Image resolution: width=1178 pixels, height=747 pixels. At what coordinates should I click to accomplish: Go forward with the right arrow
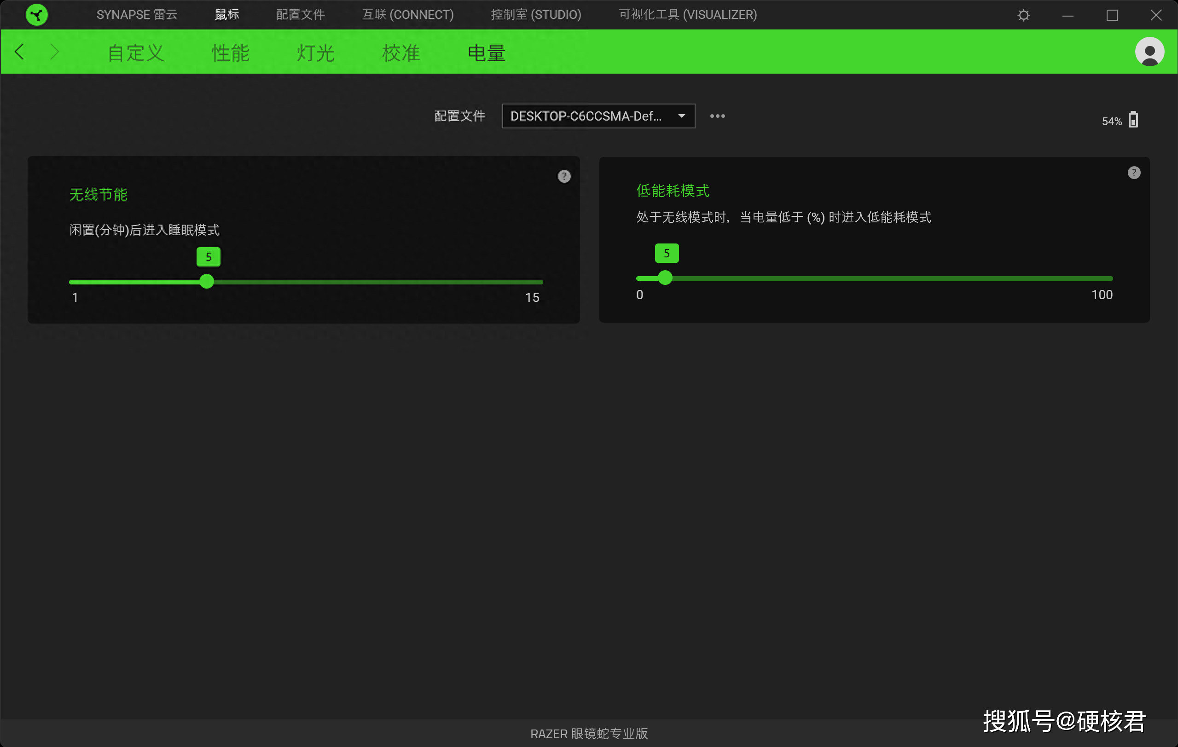[x=54, y=52]
